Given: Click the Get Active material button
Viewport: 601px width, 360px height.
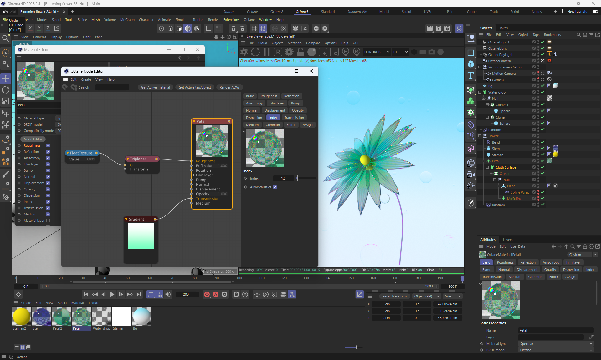Looking at the screenshot, I should [x=155, y=87].
